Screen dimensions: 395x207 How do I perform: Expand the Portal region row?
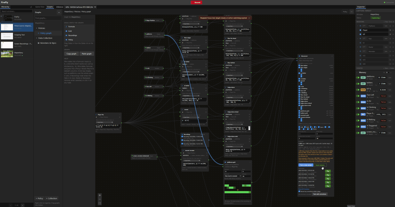point(358,47)
